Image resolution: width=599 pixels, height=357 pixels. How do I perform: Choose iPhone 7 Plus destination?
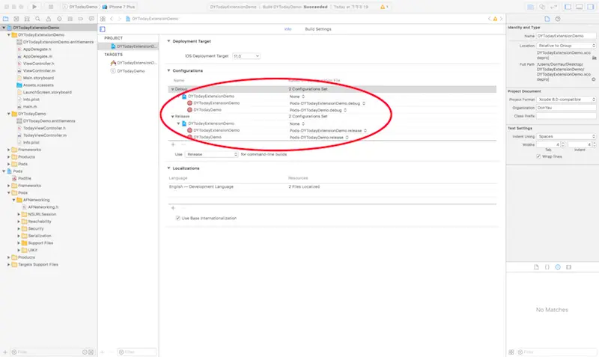pyautogui.click(x=118, y=7)
